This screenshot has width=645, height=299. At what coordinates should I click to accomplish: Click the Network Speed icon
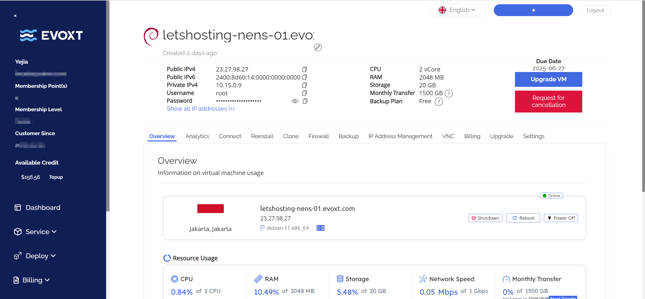point(423,279)
